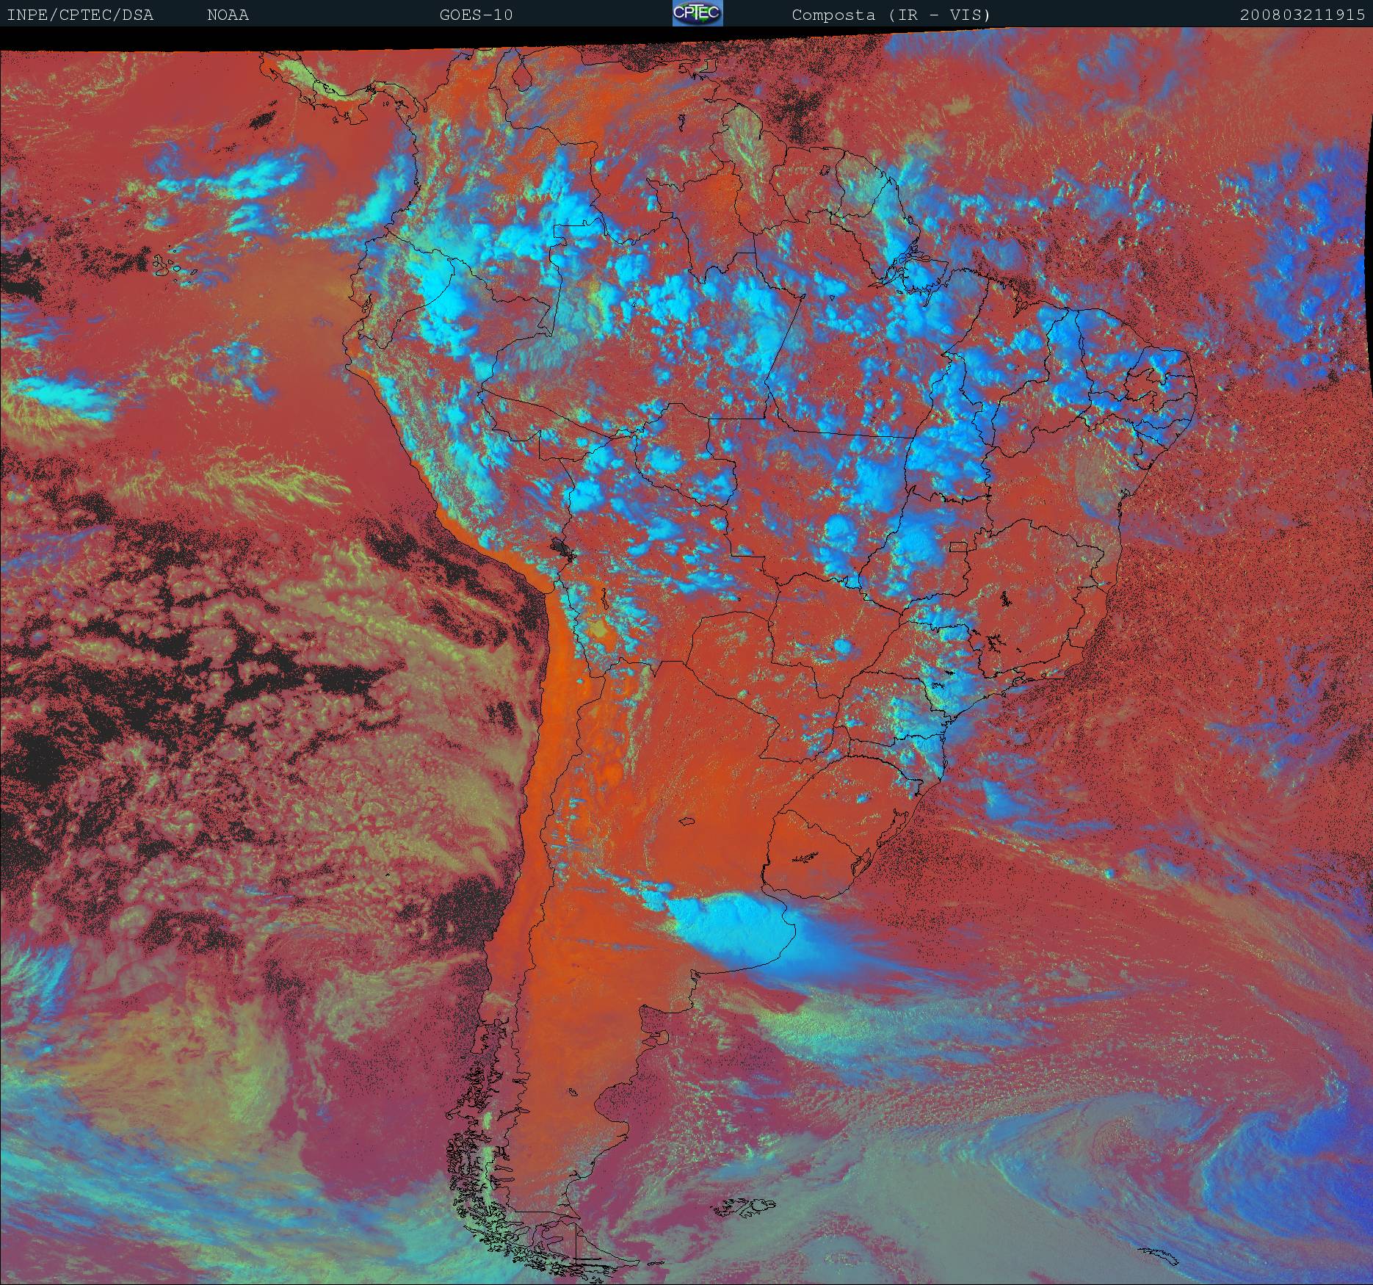Click the CPTEC logo in the header
The width and height of the screenshot is (1373, 1285).
(698, 14)
